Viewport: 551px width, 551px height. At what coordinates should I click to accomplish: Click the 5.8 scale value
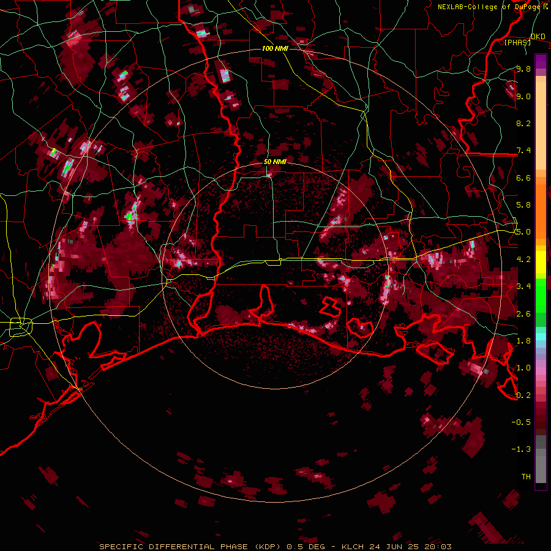click(523, 205)
